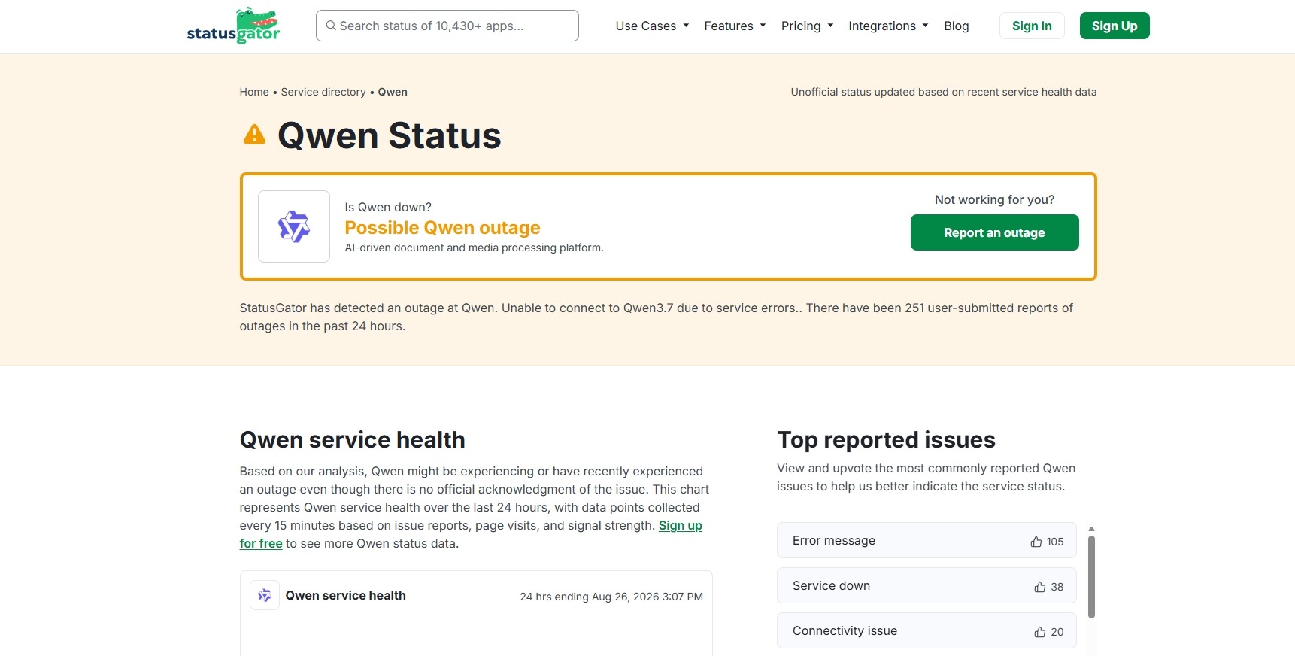Click the Sign up for free link
Viewport: 1295px width, 656px height.
[x=681, y=525]
